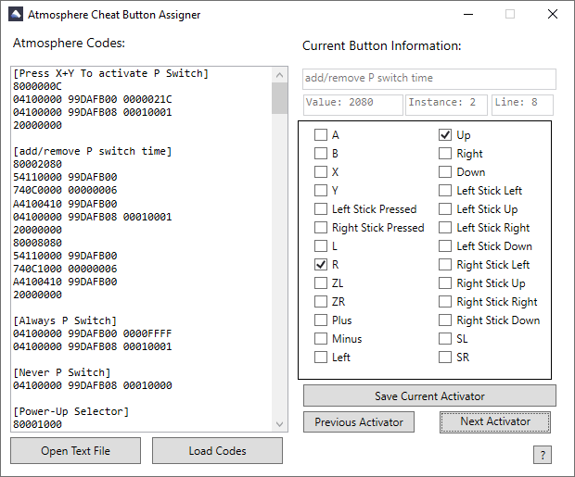Image resolution: width=575 pixels, height=477 pixels.
Task: Check the Left Stick Pressed box
Action: 321,209
